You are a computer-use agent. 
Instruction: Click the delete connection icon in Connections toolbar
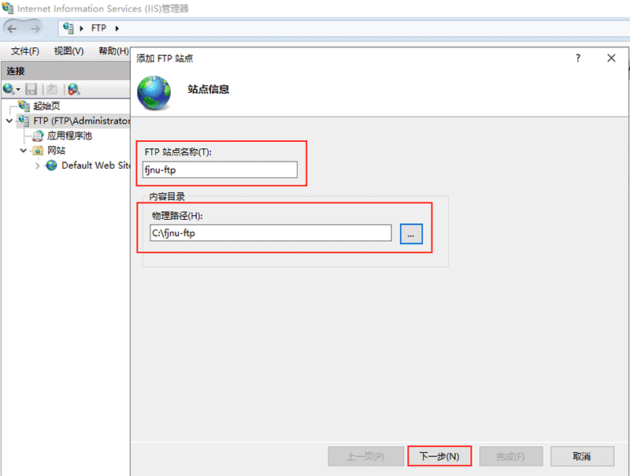click(73, 90)
